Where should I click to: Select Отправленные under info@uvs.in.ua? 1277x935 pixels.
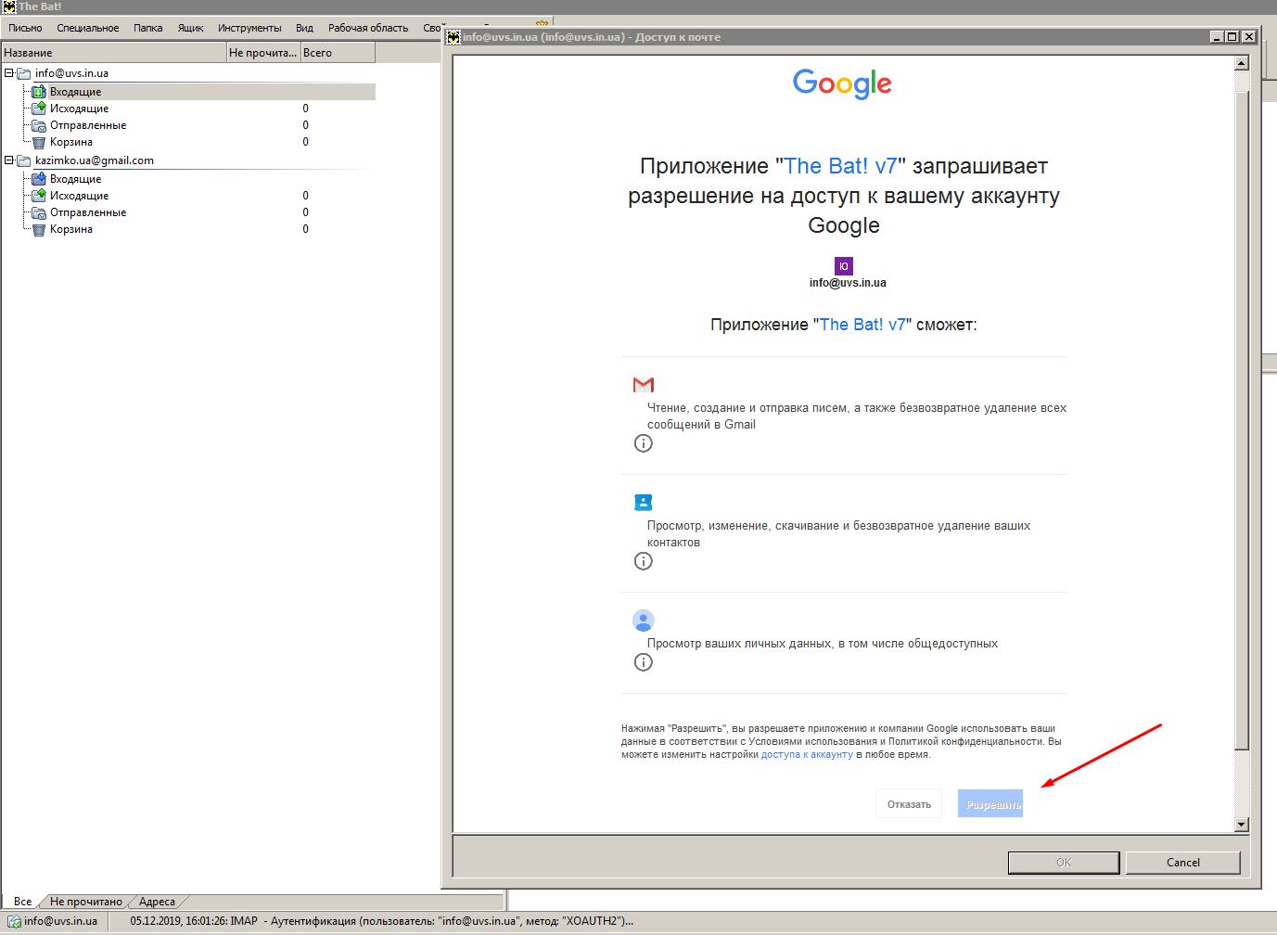point(88,125)
